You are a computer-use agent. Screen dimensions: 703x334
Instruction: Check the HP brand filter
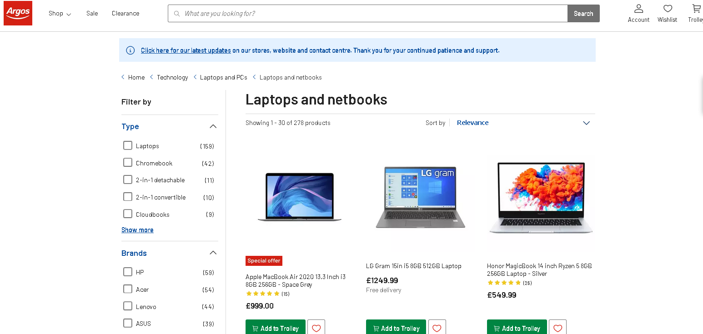click(128, 272)
